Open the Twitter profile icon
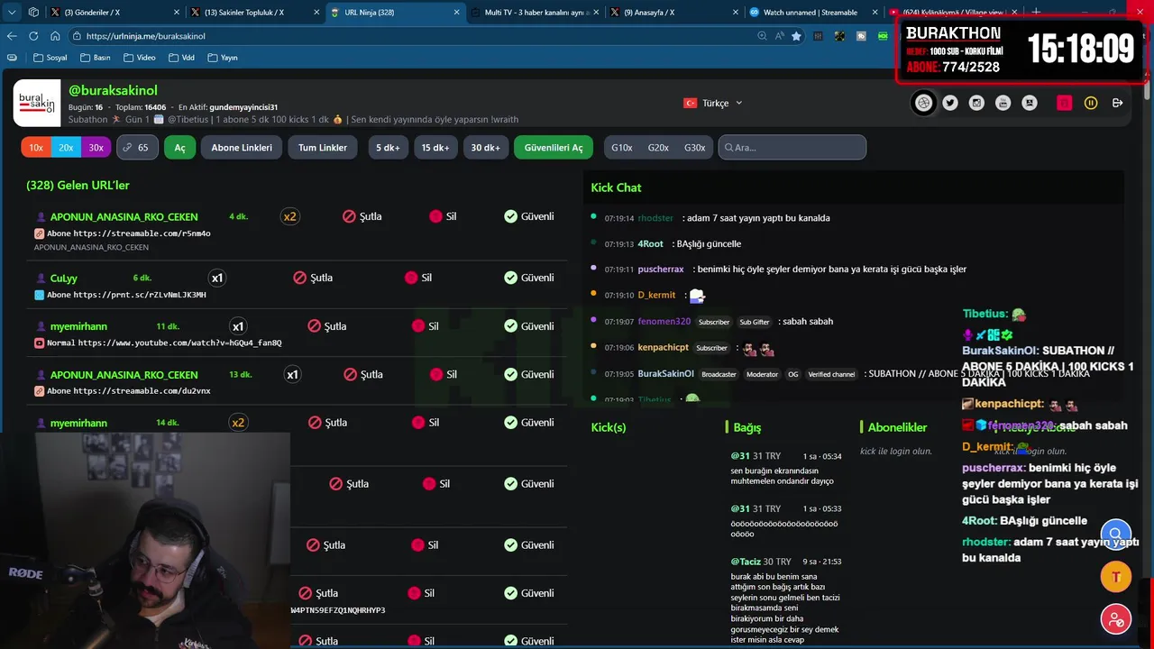Screen dimensions: 1154x649 [950, 103]
